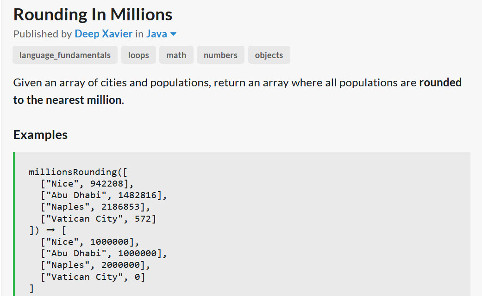The height and width of the screenshot is (296, 482).
Task: Choose the numbers tag
Action: (x=220, y=55)
